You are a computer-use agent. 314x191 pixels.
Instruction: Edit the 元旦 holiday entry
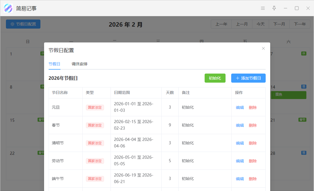(x=240, y=108)
